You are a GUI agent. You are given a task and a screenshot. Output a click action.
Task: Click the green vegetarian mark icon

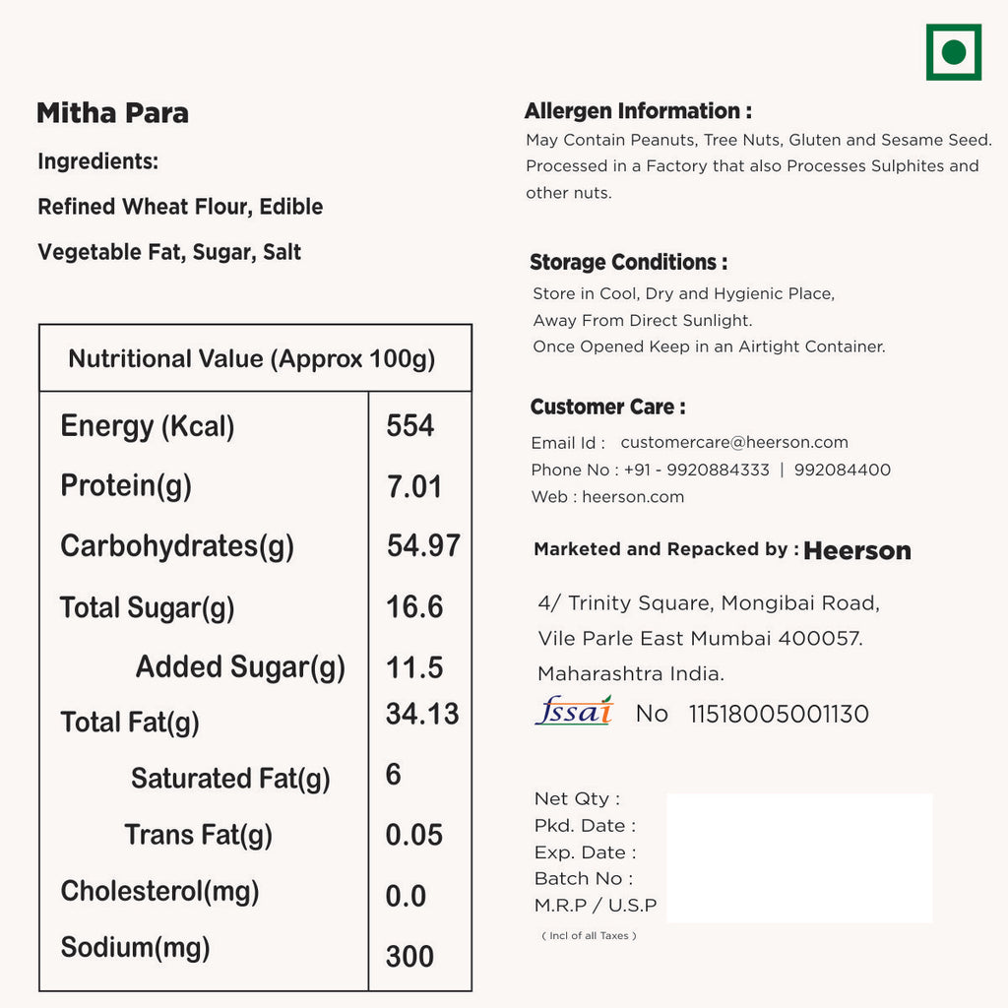pos(953,52)
